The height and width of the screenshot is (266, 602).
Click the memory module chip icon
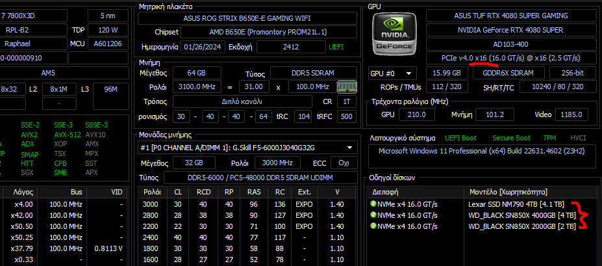coord(347,86)
